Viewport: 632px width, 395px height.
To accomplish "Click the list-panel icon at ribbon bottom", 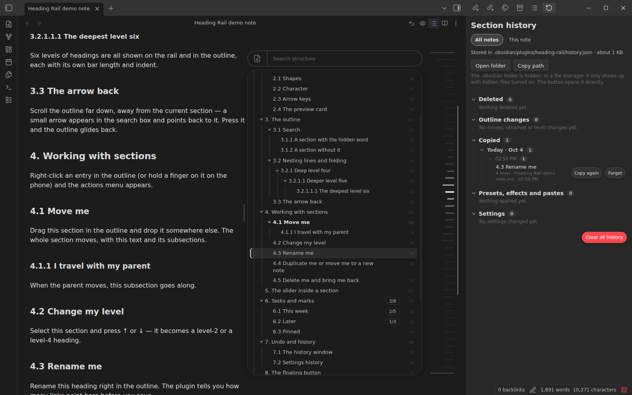I will (x=9, y=100).
